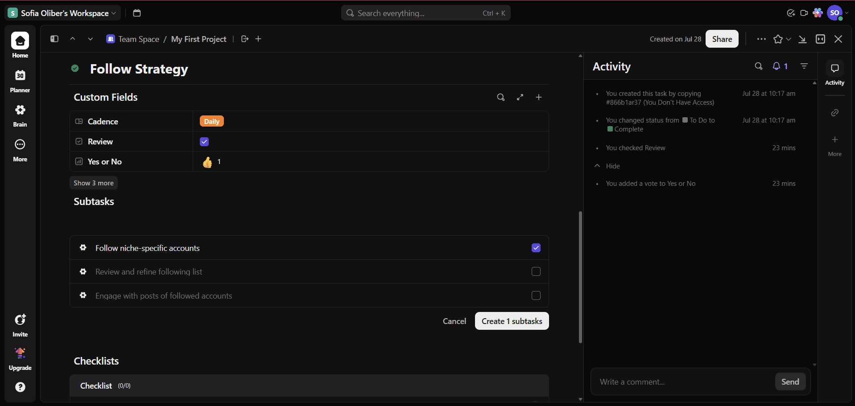
Task: Click 'You checked Review' activity entry
Action: (636, 148)
